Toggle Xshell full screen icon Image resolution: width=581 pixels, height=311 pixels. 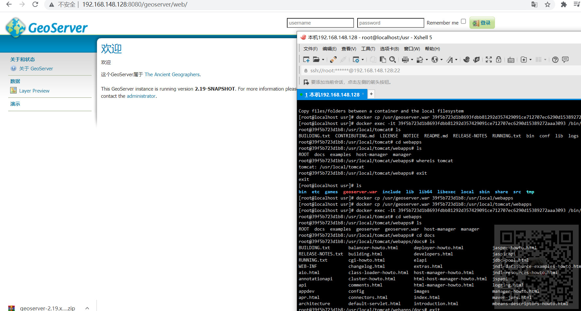[x=489, y=60]
